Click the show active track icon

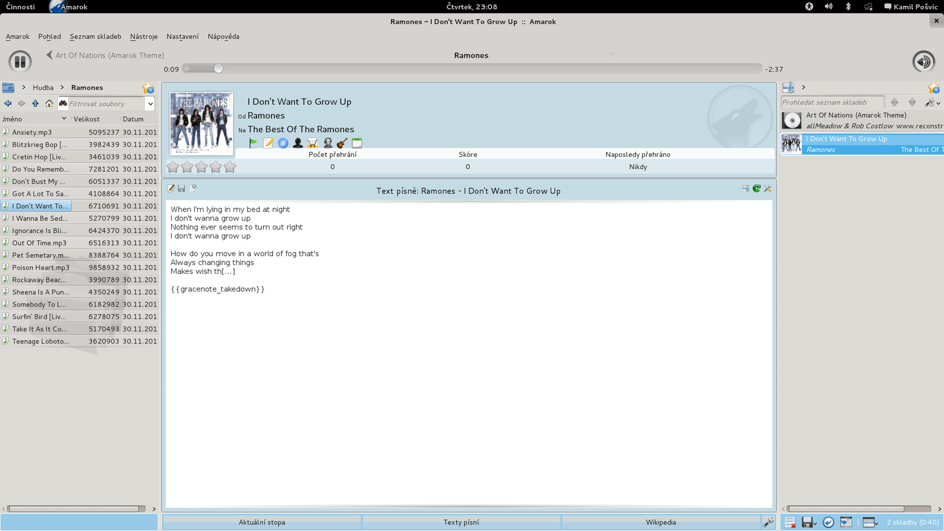pyautogui.click(x=846, y=522)
